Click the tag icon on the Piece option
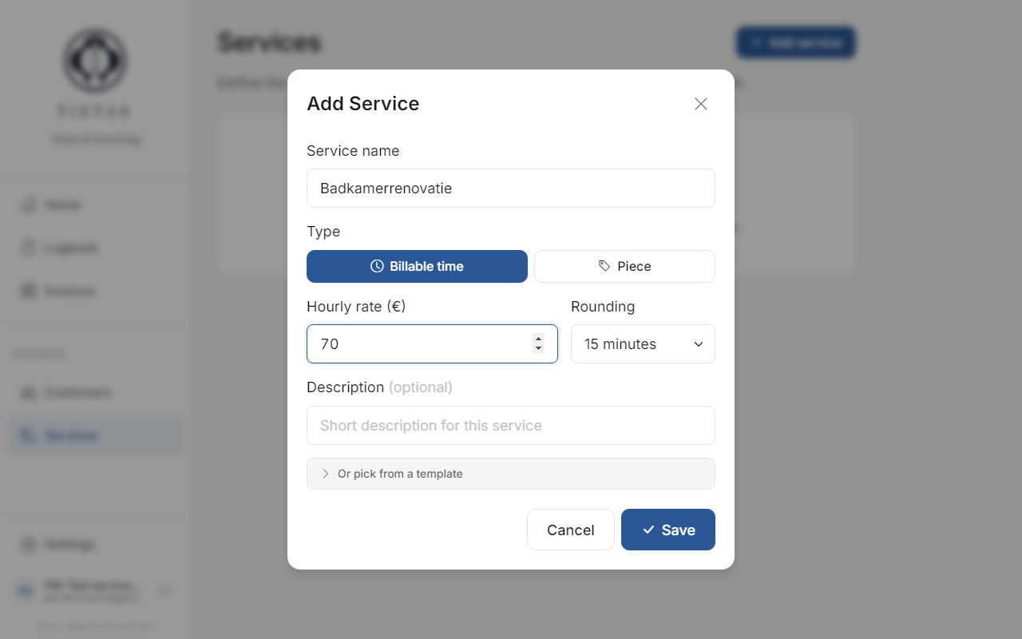Image resolution: width=1022 pixels, height=639 pixels. coord(605,265)
